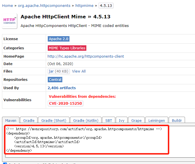
Task: Switch to the Leiningen tab
Action: (x=157, y=120)
